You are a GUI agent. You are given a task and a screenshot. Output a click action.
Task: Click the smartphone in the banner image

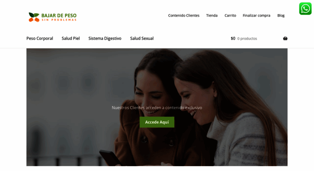coord(110,158)
